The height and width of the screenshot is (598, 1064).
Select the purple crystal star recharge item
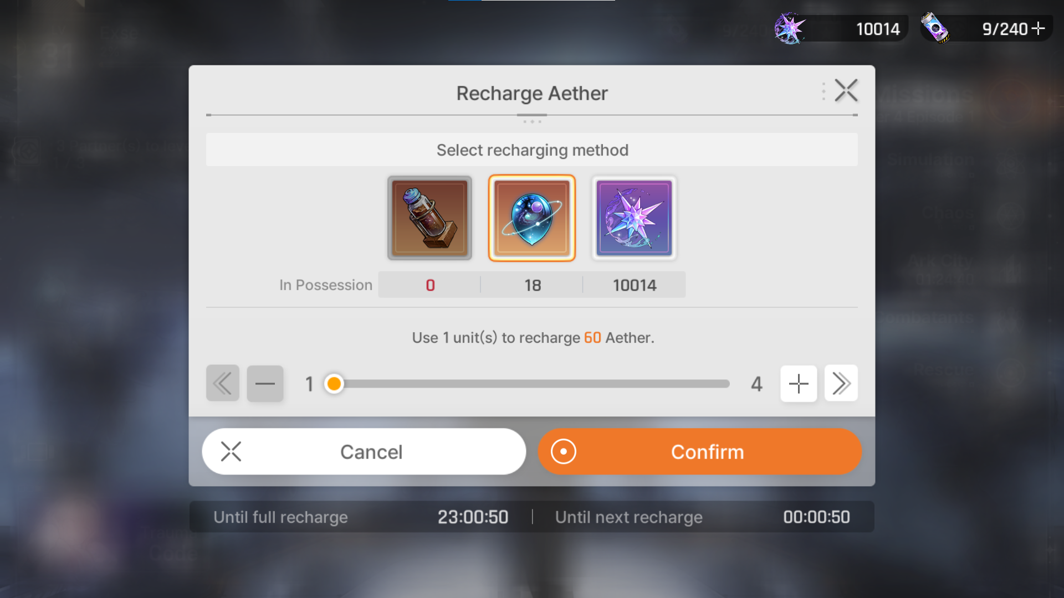(x=634, y=218)
